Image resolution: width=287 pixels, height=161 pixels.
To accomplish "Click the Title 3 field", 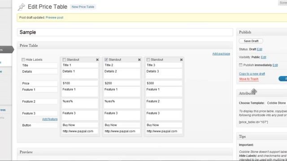I will tap(164, 65).
